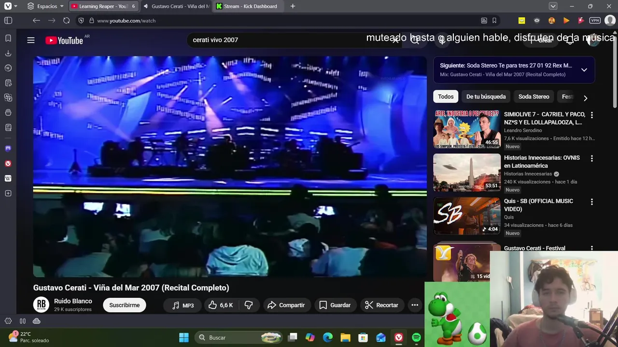Open the Translate panel in sidebar
The height and width of the screenshot is (347, 618).
coord(8,98)
